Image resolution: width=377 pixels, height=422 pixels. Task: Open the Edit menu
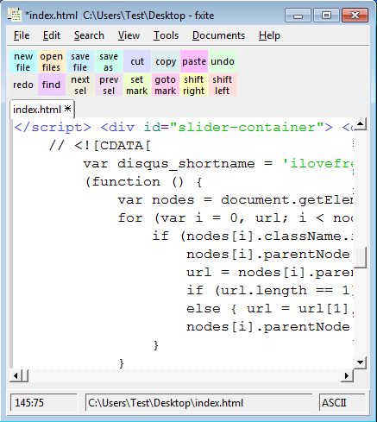tap(52, 35)
